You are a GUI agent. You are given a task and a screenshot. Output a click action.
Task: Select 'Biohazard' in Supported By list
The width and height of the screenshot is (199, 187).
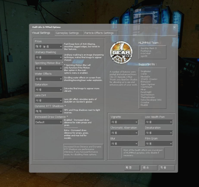[x=145, y=82]
